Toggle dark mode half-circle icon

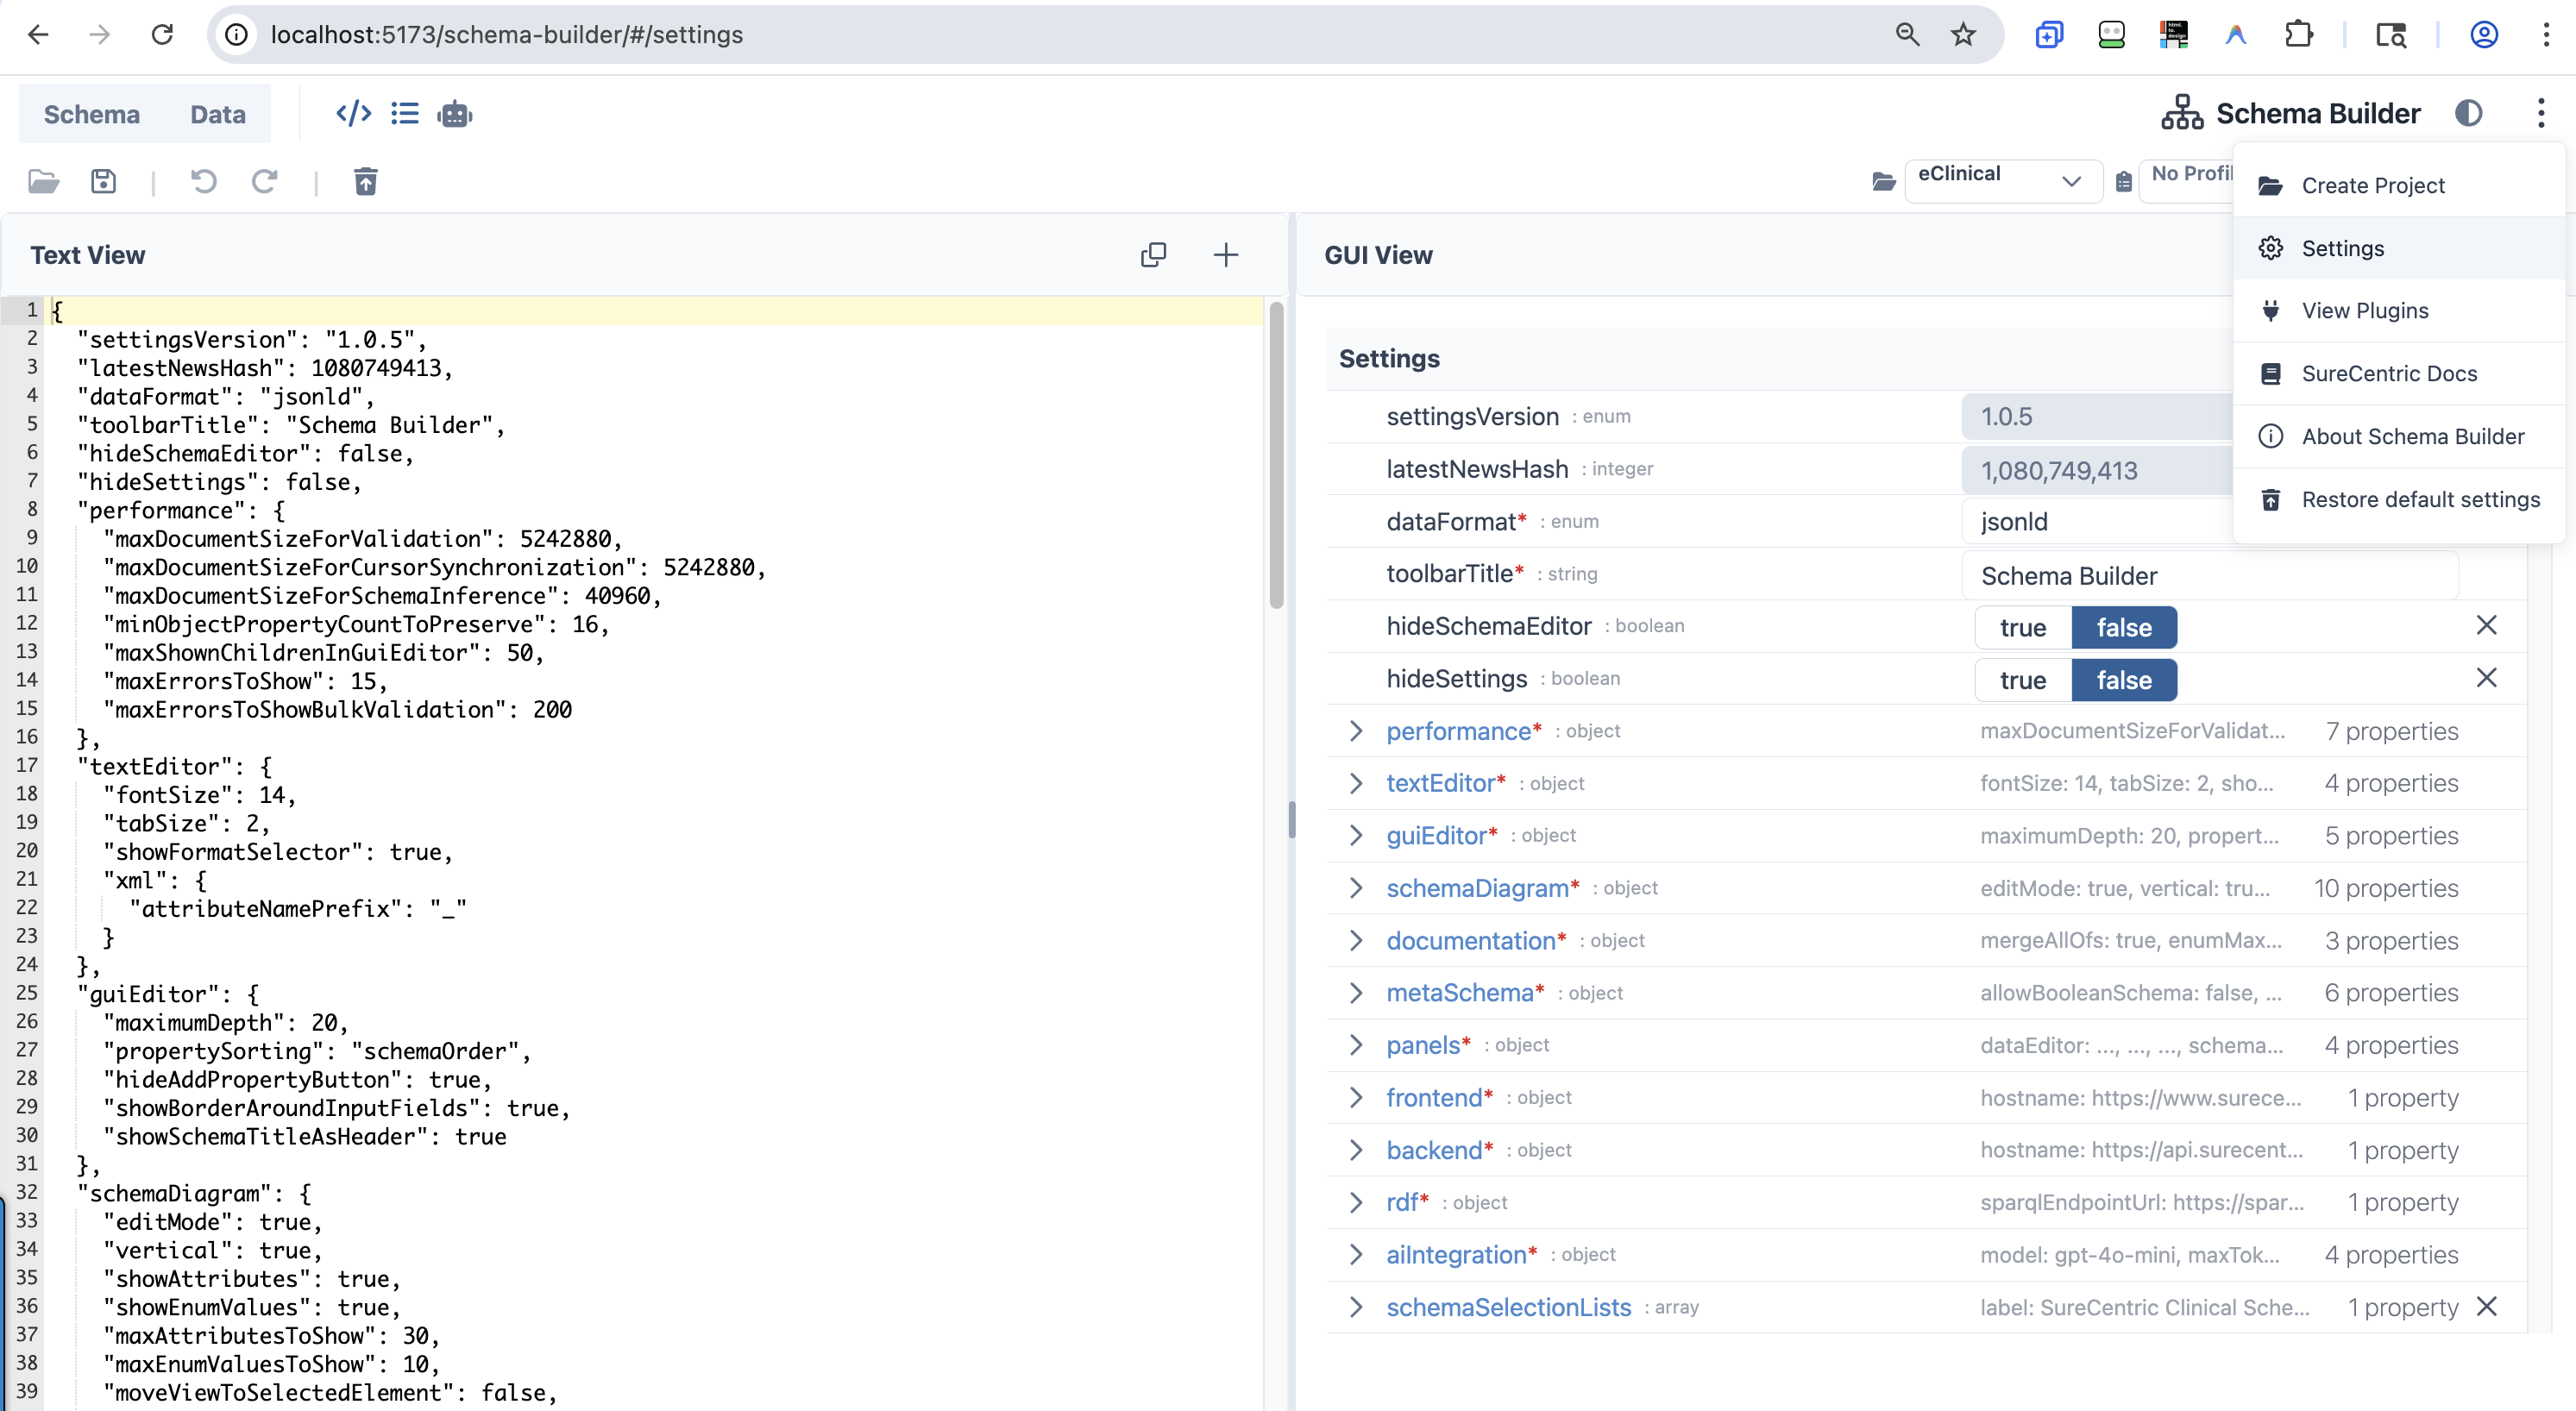(2469, 113)
